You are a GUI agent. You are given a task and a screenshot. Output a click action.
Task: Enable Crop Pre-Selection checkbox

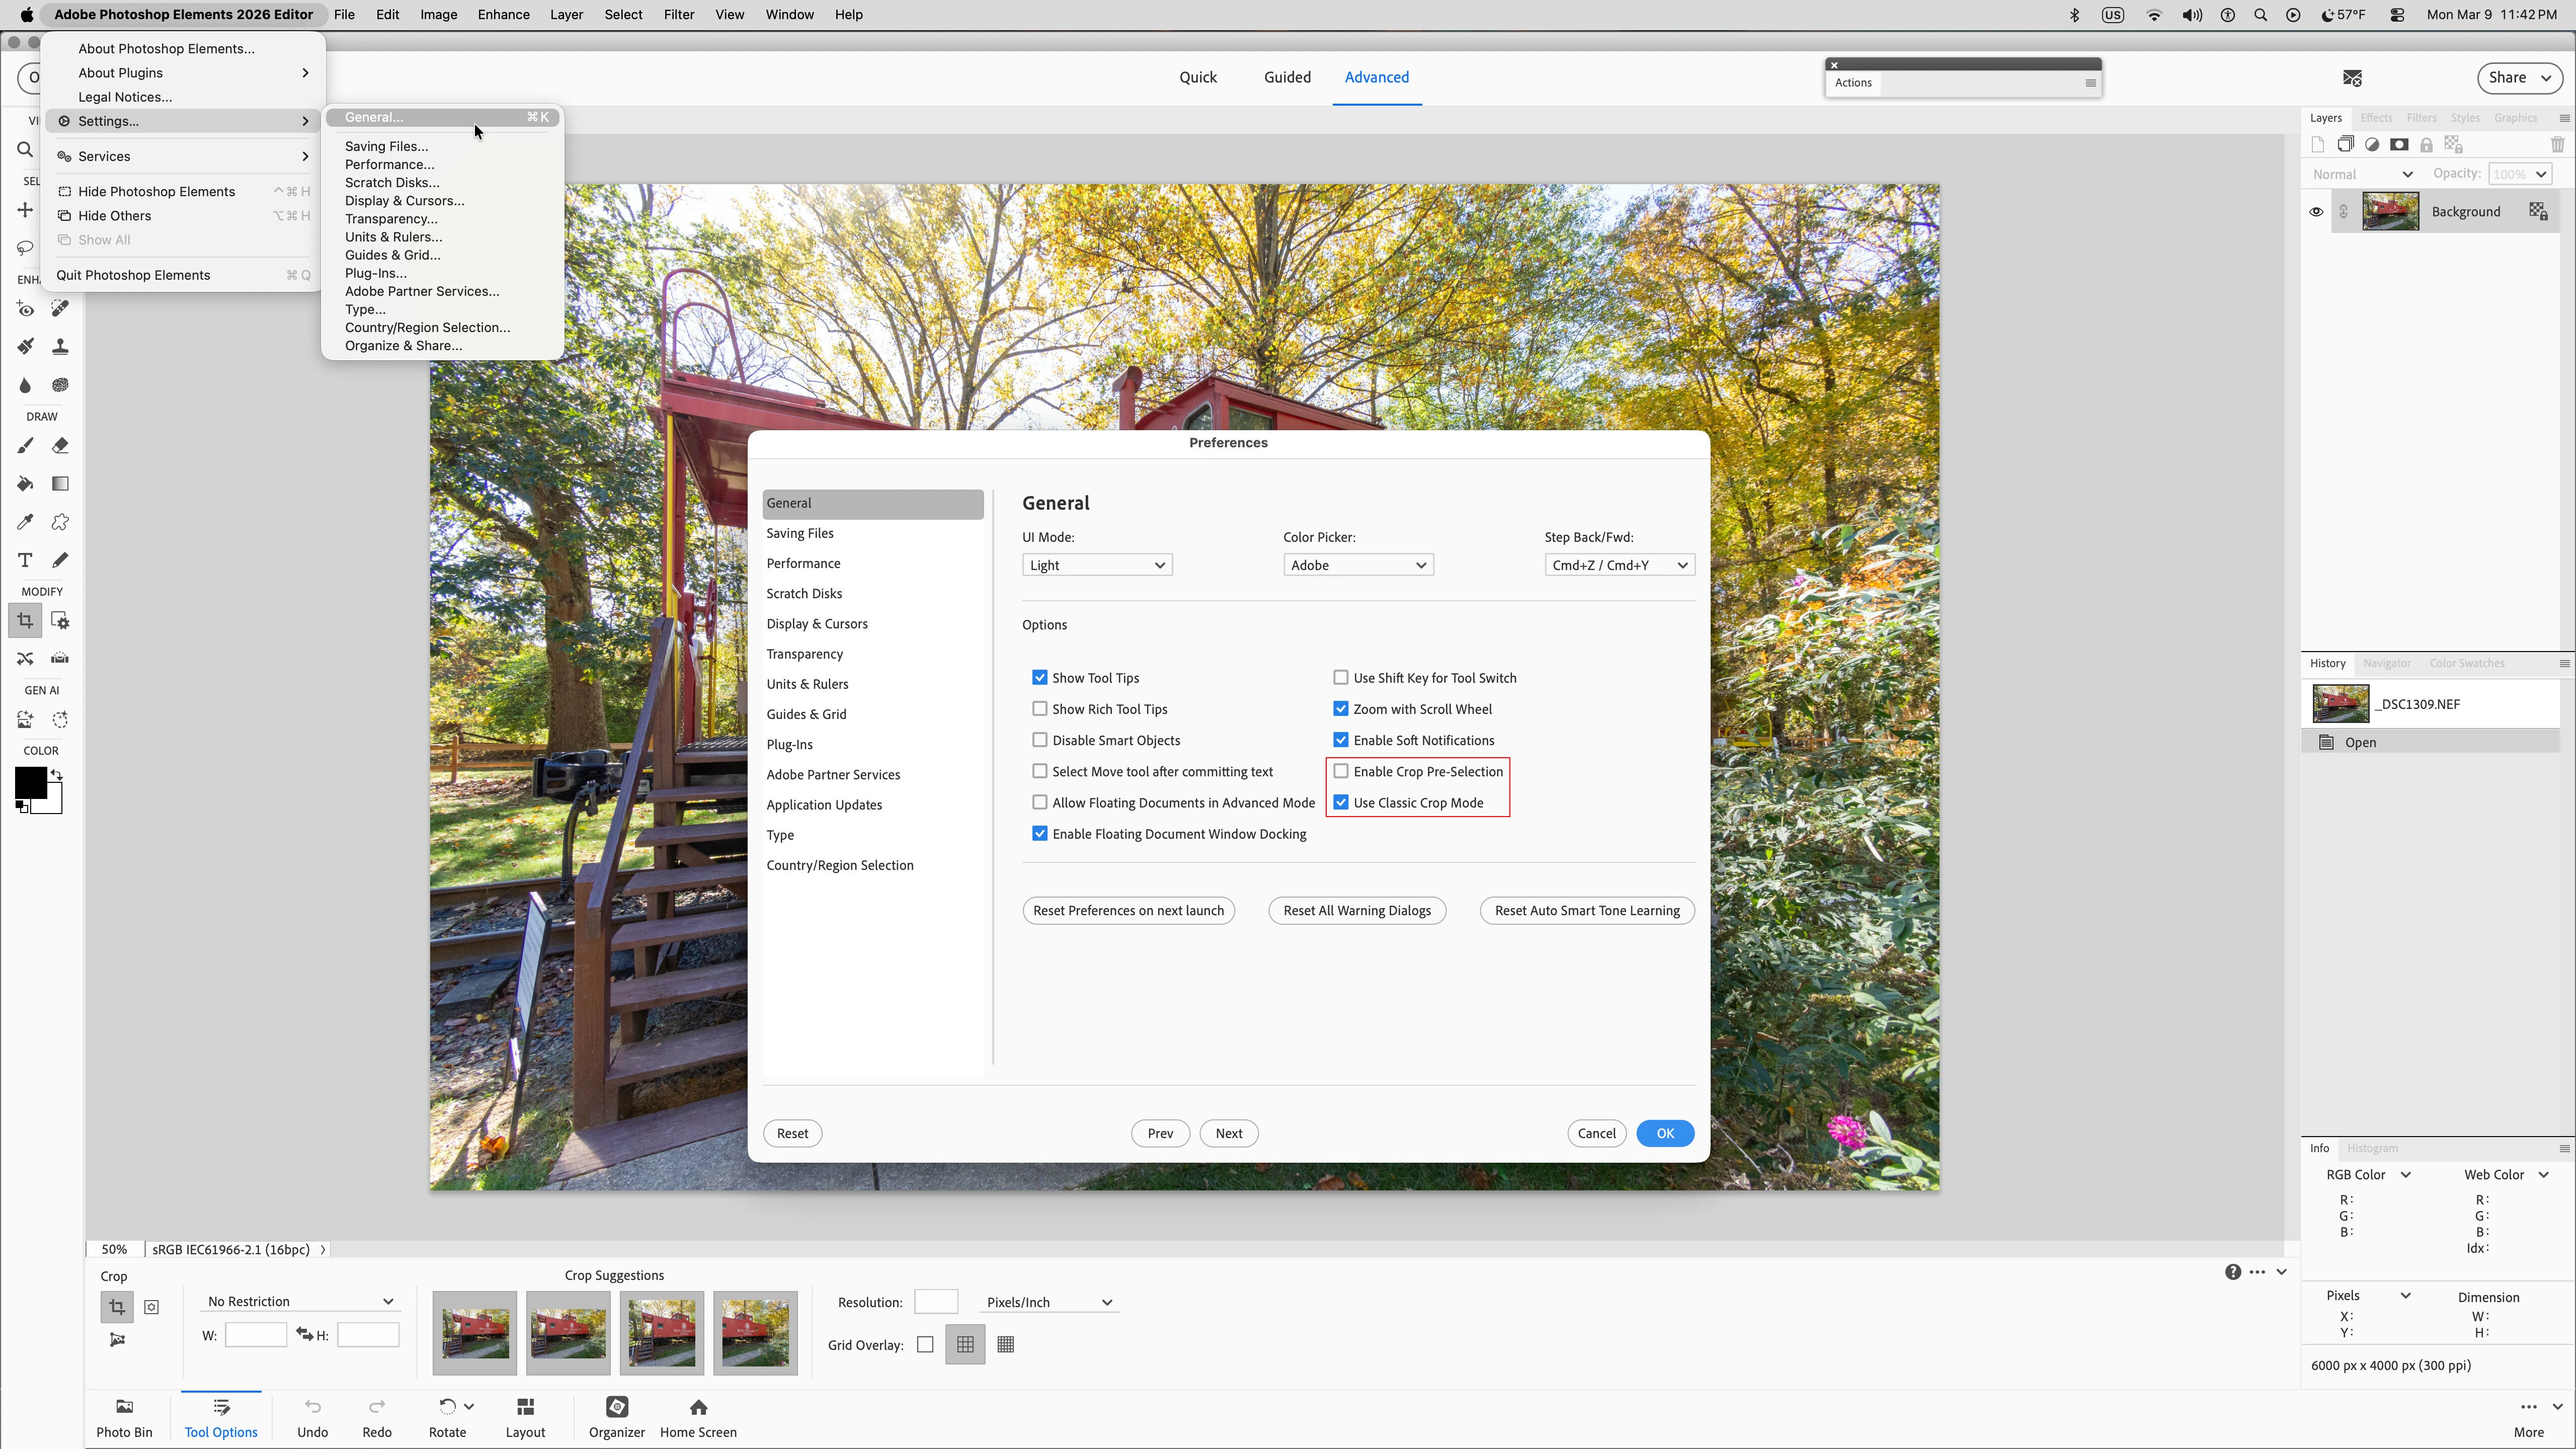click(x=1341, y=771)
